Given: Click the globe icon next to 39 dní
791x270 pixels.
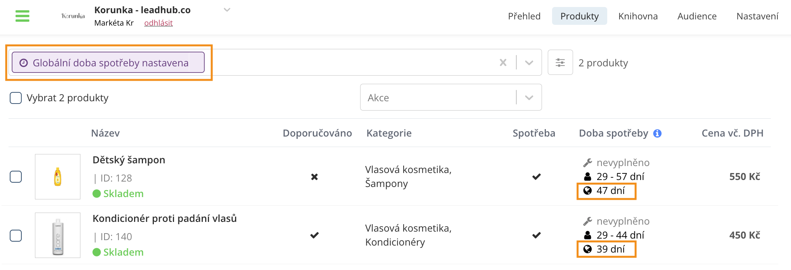Looking at the screenshot, I should (588, 249).
